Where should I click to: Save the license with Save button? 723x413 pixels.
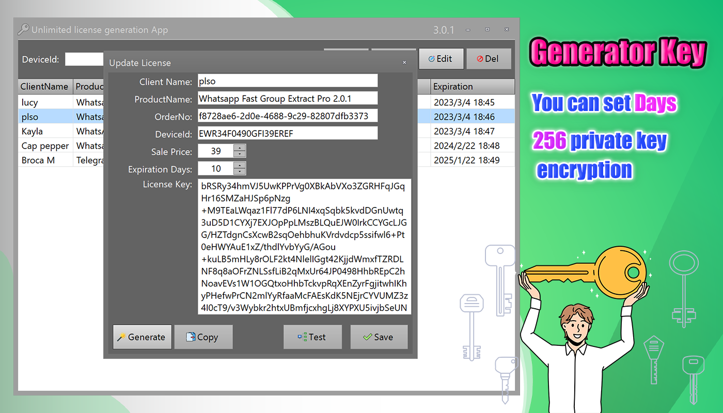(x=379, y=337)
